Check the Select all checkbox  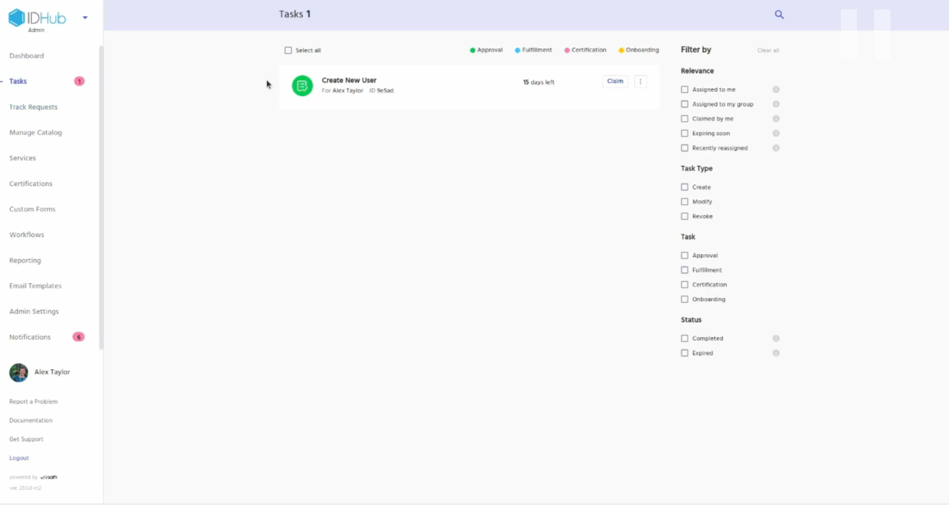[288, 51]
